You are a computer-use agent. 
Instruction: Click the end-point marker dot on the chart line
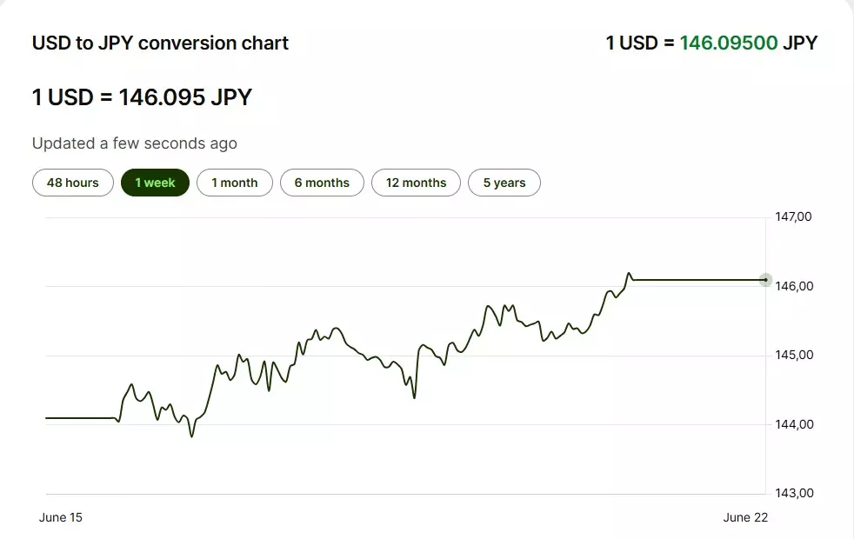pos(765,280)
